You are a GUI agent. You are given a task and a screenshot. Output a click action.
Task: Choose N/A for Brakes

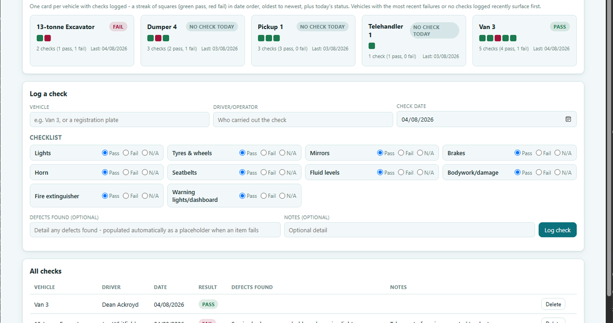pyautogui.click(x=558, y=153)
